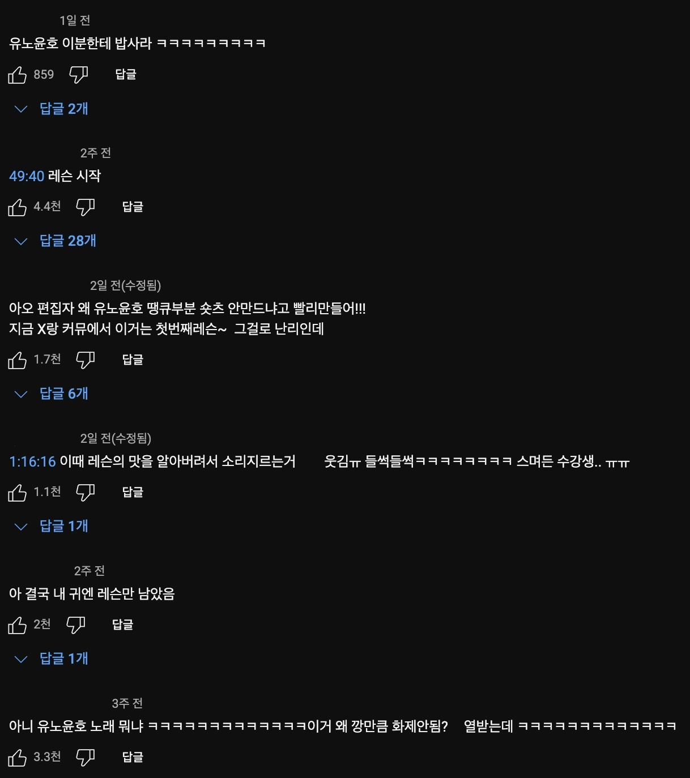The height and width of the screenshot is (778, 690).
Task: Dislike the comment with 1.1천 likes
Action: point(86,493)
